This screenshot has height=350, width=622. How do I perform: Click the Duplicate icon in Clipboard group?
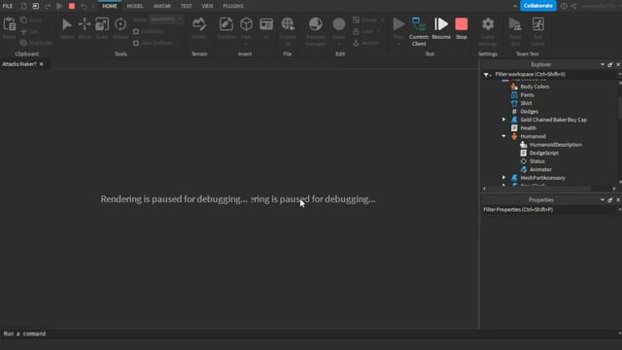point(23,43)
